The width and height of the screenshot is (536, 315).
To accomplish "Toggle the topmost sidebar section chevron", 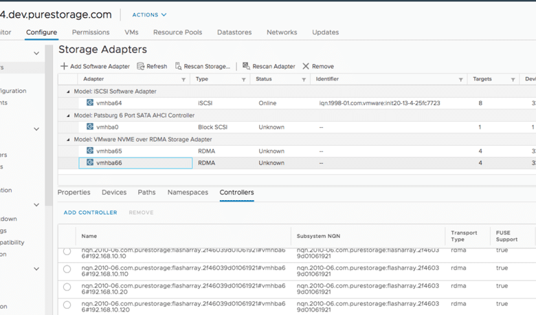I will pos(36,53).
